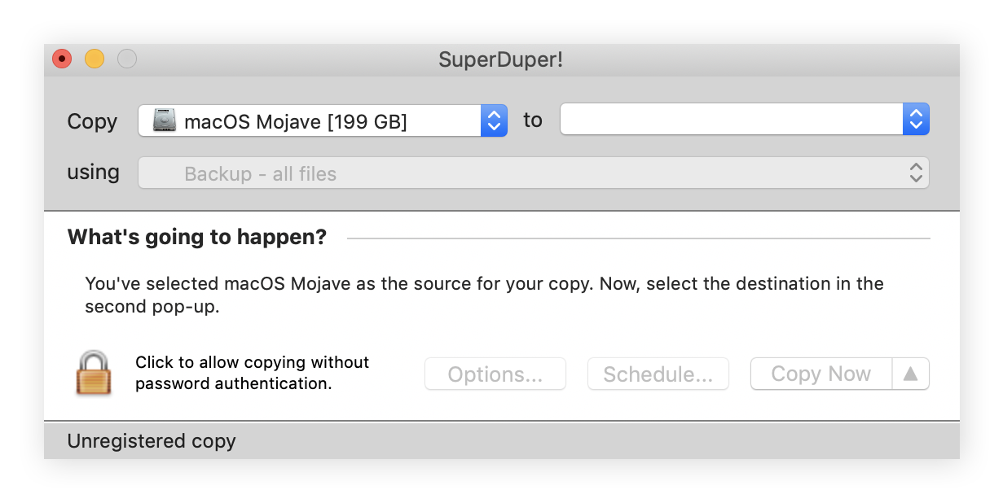The image size is (1003, 503).
Task: Click the 'What's going to happen?' heading
Action: (196, 238)
